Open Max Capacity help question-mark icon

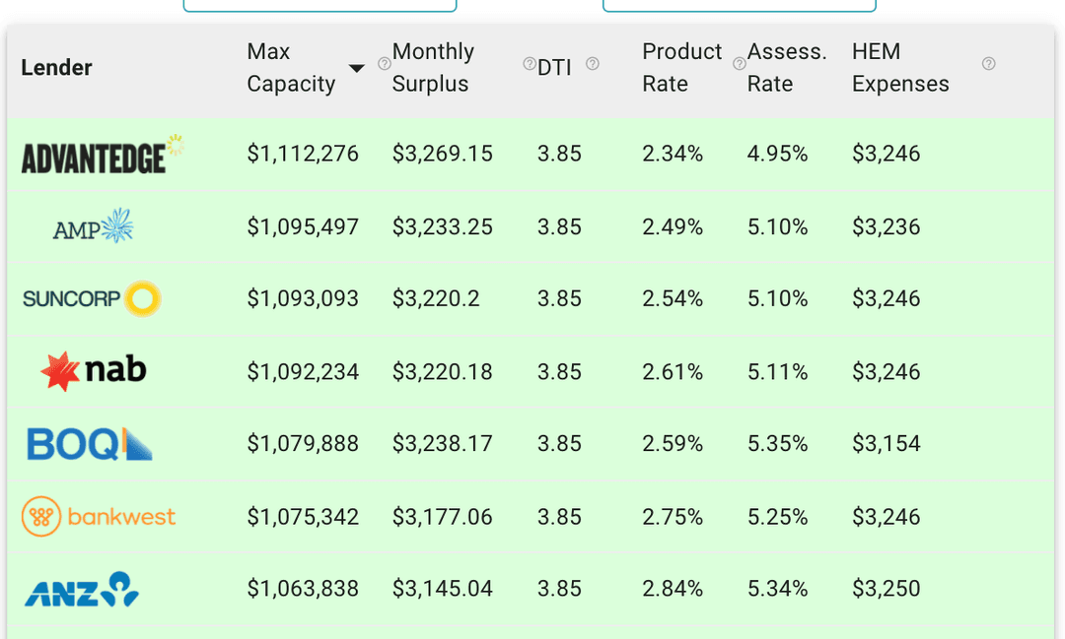pyautogui.click(x=385, y=64)
